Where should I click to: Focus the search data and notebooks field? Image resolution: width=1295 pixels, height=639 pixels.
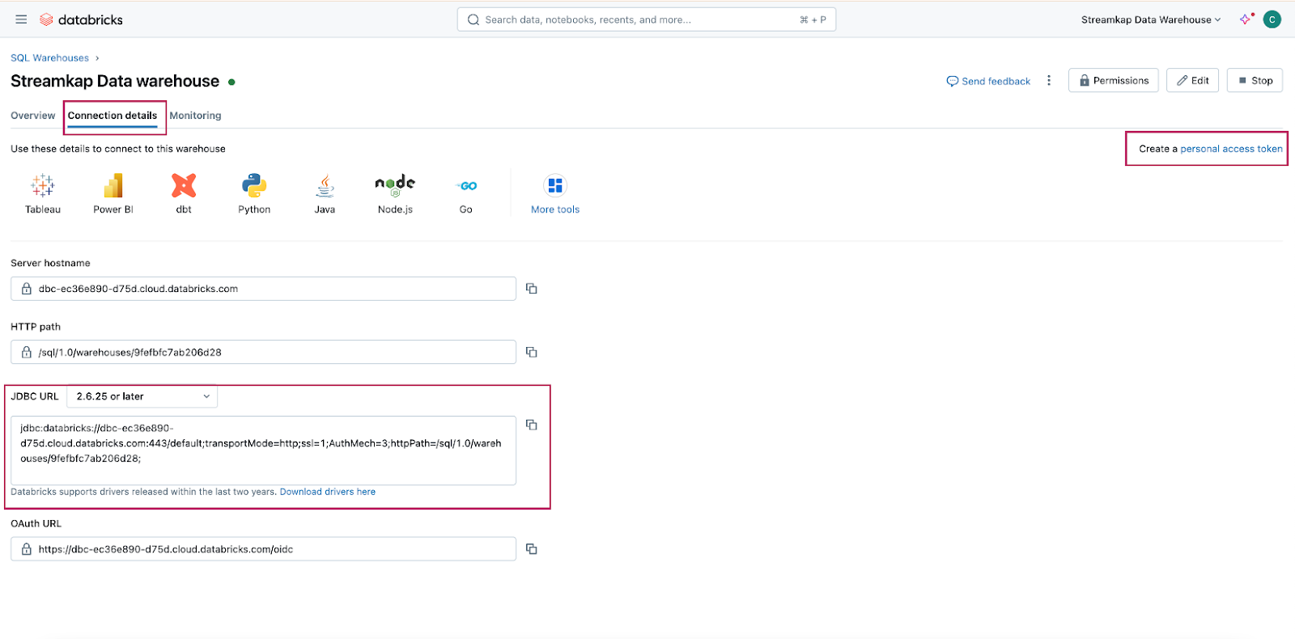tap(647, 19)
